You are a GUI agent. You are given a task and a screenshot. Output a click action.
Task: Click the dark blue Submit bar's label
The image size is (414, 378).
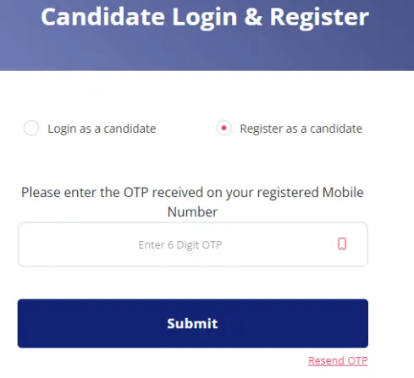192,323
